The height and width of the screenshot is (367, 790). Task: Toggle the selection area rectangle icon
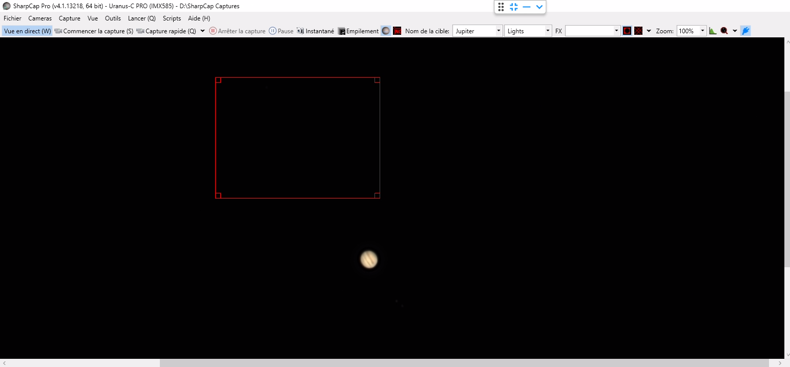click(627, 31)
